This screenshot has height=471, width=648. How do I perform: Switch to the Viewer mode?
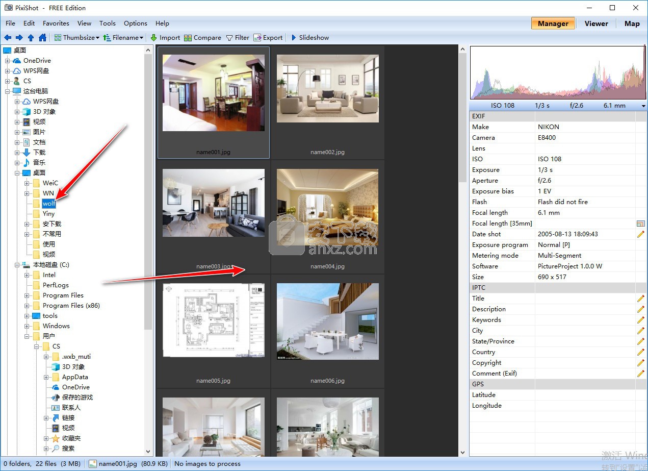[x=597, y=23]
